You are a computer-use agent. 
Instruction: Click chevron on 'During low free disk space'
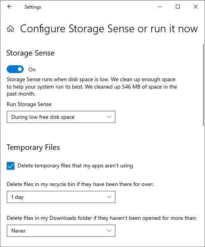[109, 117]
